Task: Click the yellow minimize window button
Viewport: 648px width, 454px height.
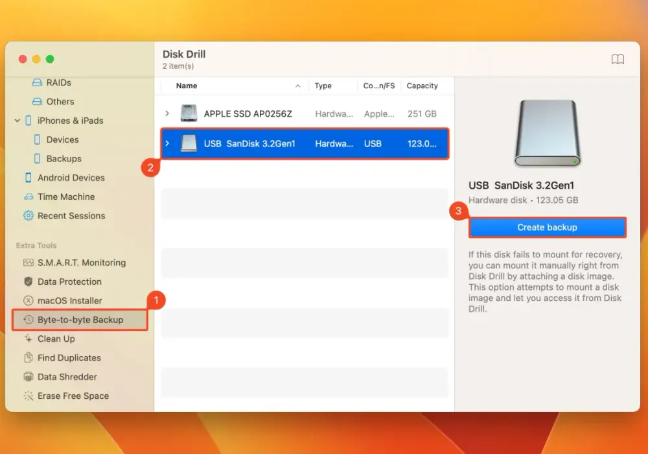Action: tap(36, 59)
